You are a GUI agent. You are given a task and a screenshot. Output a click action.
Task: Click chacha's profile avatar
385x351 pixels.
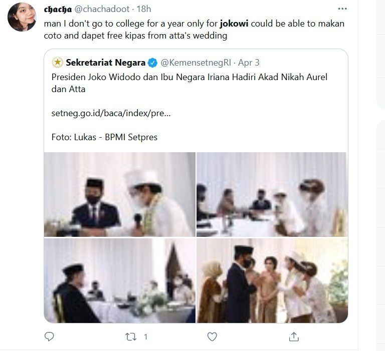pyautogui.click(x=22, y=17)
